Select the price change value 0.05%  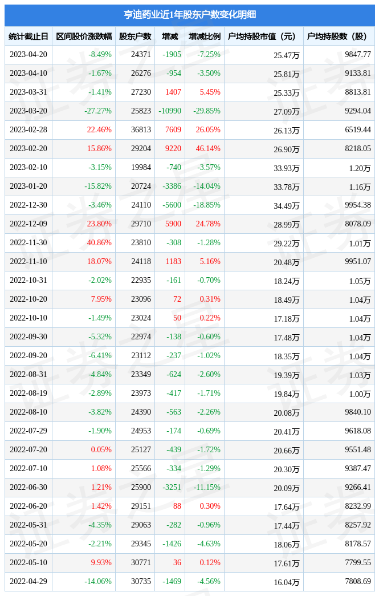(101, 449)
